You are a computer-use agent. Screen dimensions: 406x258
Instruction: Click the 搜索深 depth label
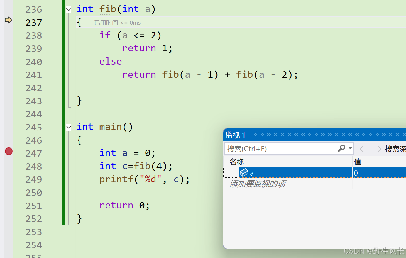pos(395,149)
